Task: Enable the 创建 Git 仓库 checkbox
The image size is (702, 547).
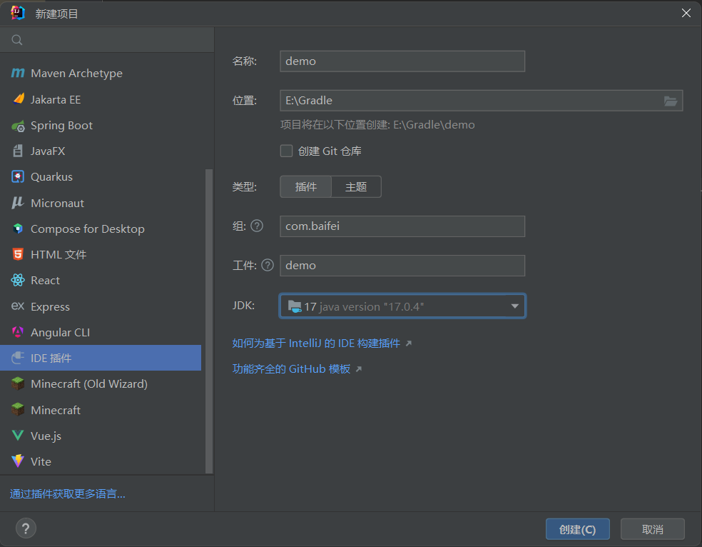Action: (x=287, y=151)
